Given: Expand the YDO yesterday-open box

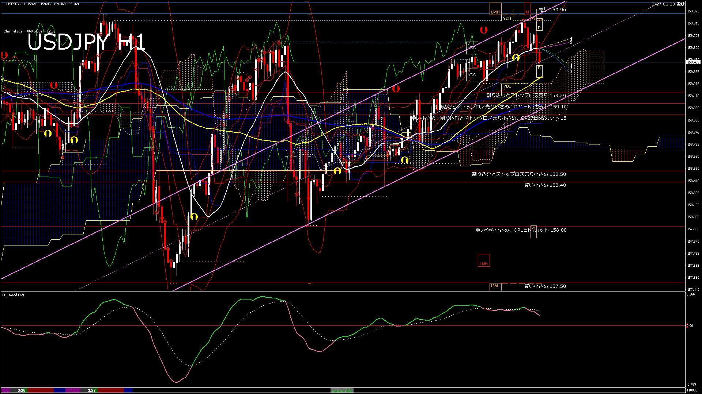Looking at the screenshot, I should [472, 74].
